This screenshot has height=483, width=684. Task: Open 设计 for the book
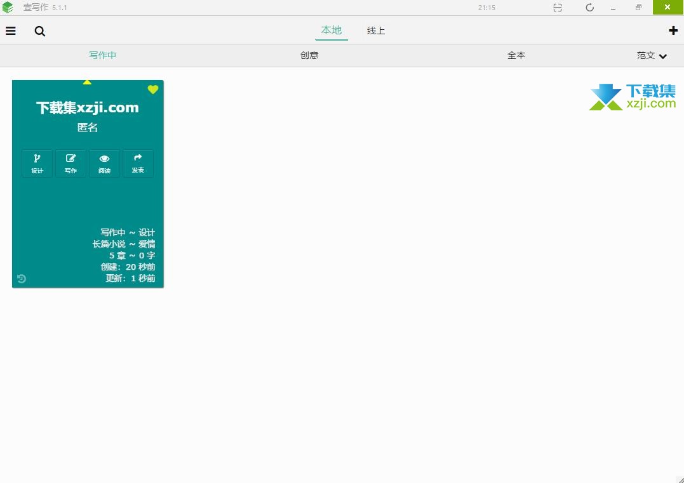click(37, 164)
